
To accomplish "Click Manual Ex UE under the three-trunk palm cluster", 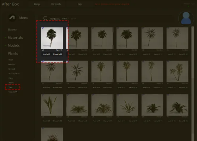I will tap(183, 88).
